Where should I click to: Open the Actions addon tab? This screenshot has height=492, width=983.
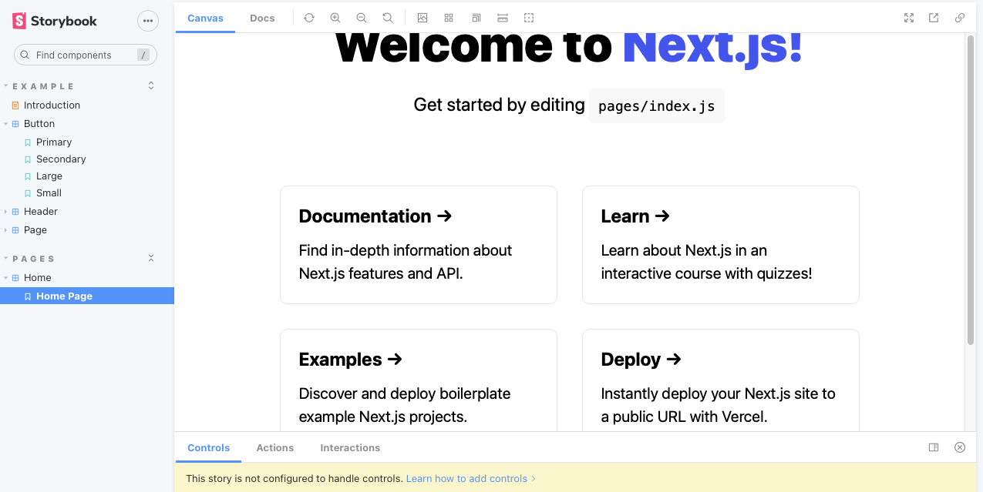pos(275,447)
